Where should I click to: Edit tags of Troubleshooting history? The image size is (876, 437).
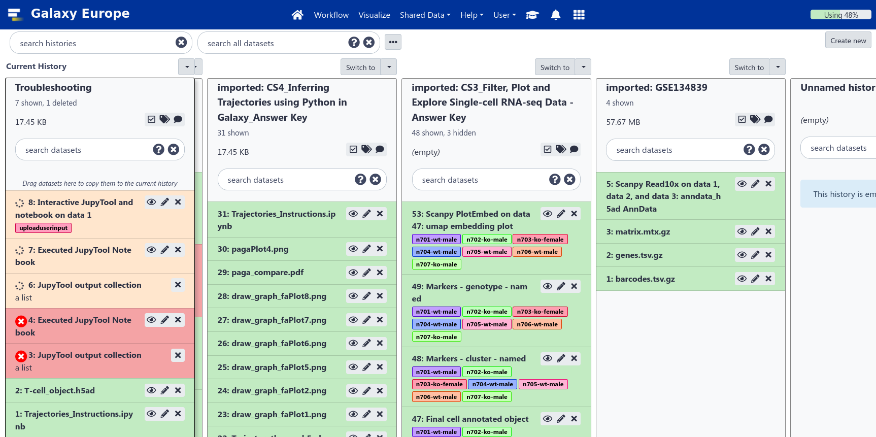[x=164, y=119]
